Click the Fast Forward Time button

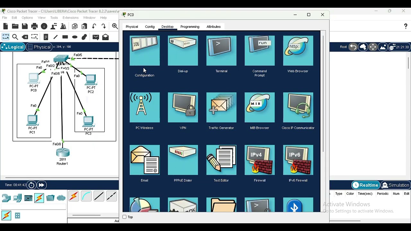pyautogui.click(x=41, y=185)
